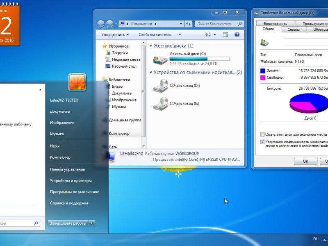Open Справка и поддержка

coord(69,203)
